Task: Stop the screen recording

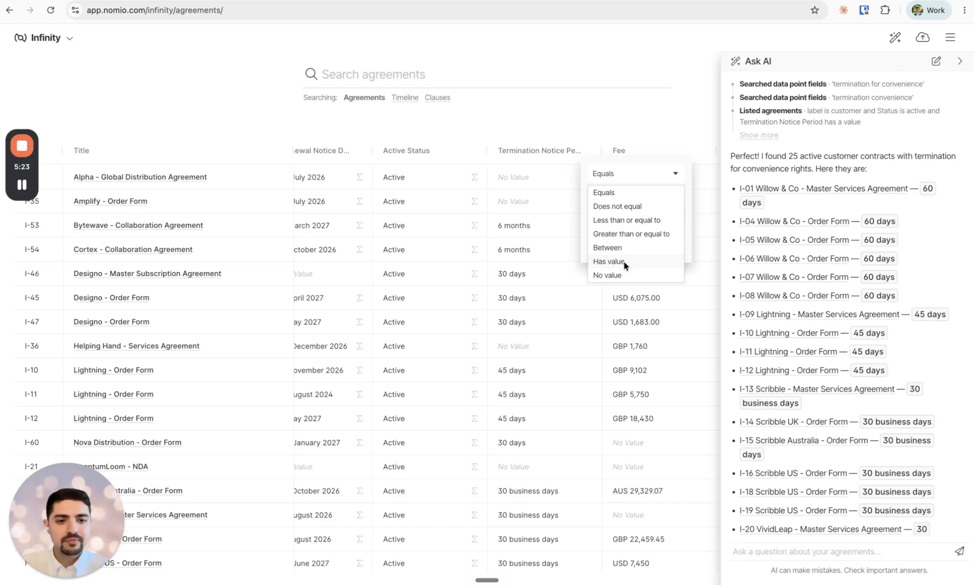Action: [x=22, y=146]
